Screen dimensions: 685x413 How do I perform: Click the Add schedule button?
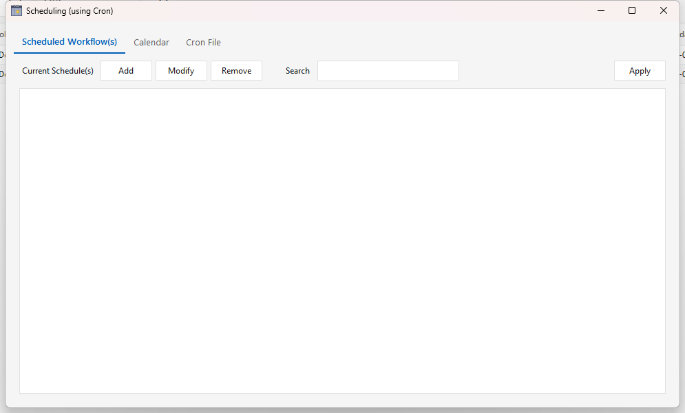point(126,71)
